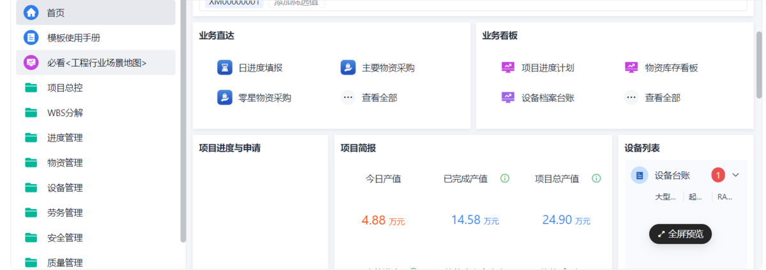766x270 pixels.
Task: Click the info icon beside 已完成产值
Action: coord(505,178)
